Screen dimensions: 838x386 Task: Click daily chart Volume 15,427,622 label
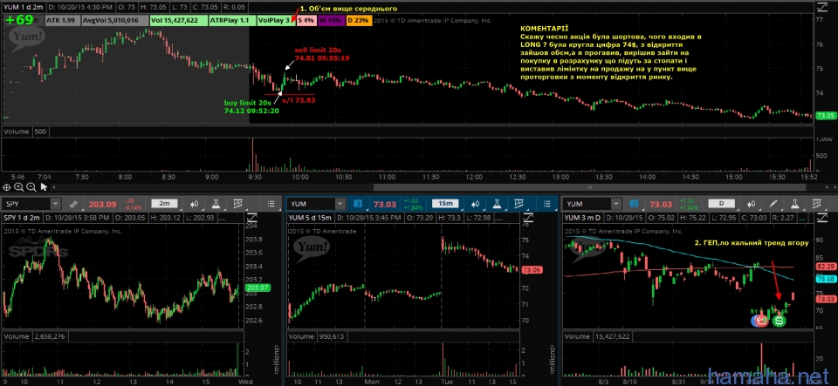tap(596, 336)
